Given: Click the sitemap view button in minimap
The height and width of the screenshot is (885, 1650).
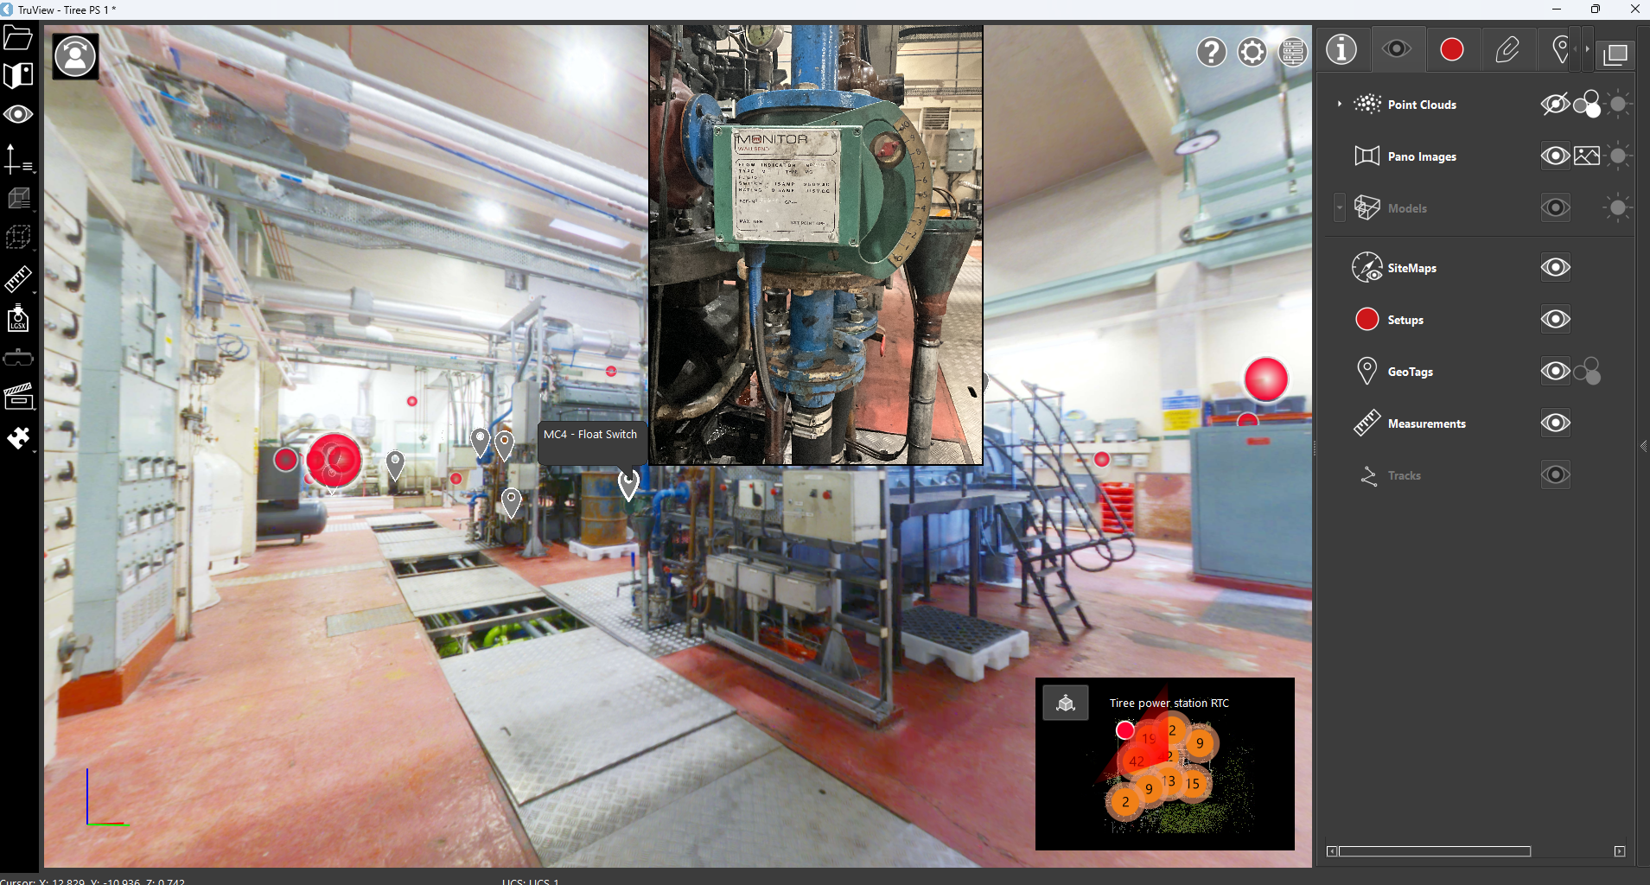Looking at the screenshot, I should (x=1065, y=703).
